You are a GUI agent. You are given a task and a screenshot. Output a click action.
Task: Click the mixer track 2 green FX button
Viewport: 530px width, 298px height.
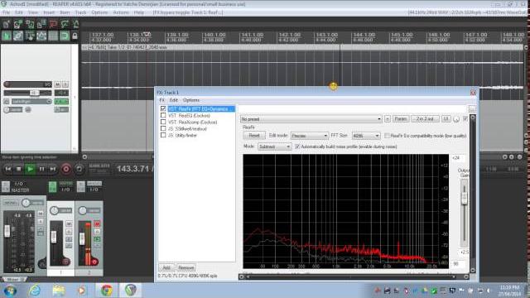click(x=97, y=239)
